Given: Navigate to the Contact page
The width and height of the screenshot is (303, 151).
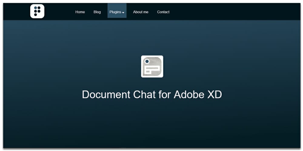Looking at the screenshot, I should click(x=163, y=12).
